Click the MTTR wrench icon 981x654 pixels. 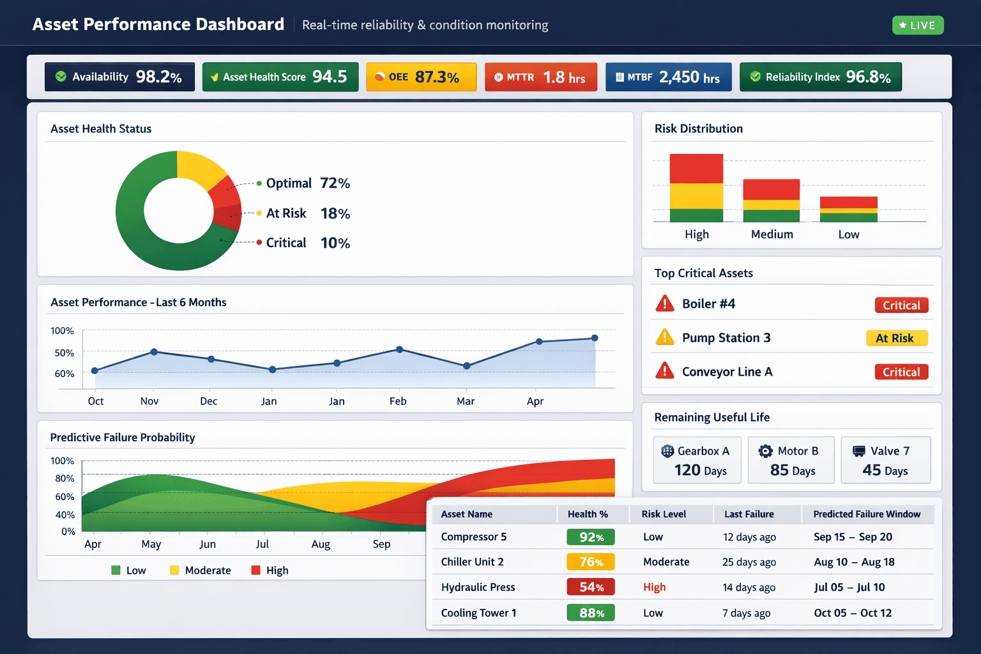[499, 77]
